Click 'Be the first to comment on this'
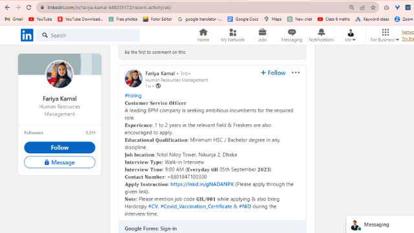This screenshot has height=233, width=414. click(155, 52)
